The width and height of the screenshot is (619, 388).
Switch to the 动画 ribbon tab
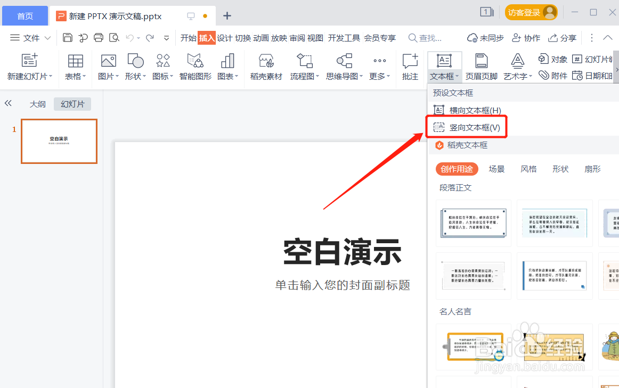pyautogui.click(x=261, y=38)
